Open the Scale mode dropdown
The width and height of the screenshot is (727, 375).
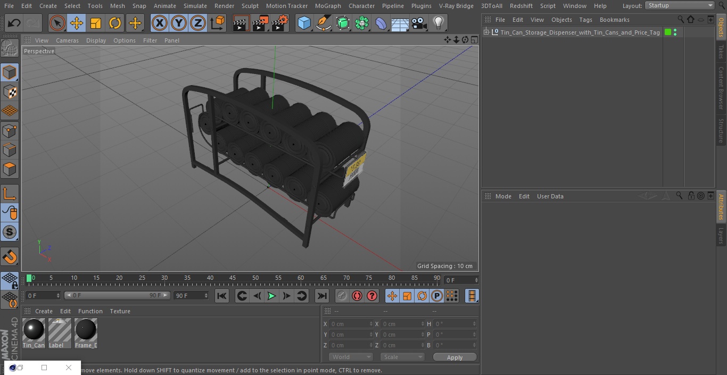click(x=402, y=357)
